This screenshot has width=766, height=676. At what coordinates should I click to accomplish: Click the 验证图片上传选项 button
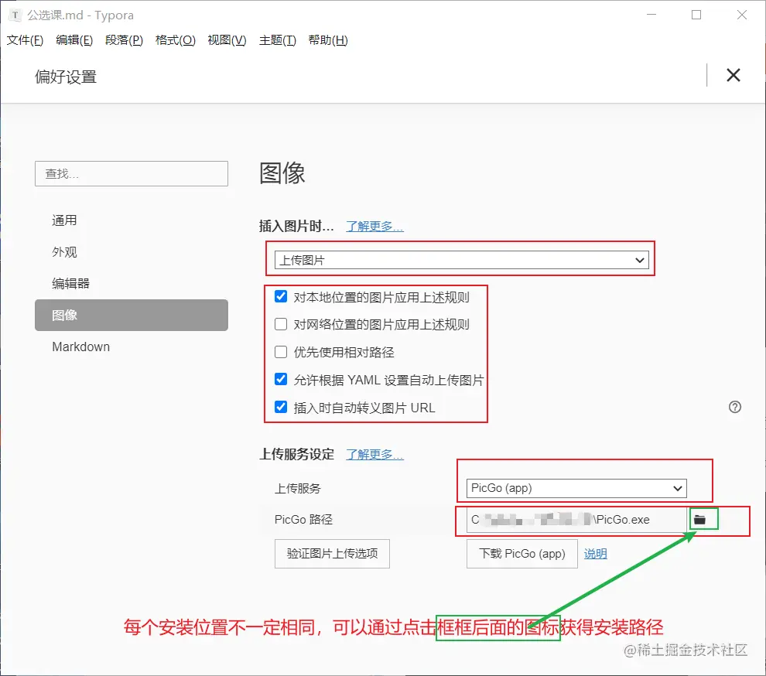click(x=332, y=553)
